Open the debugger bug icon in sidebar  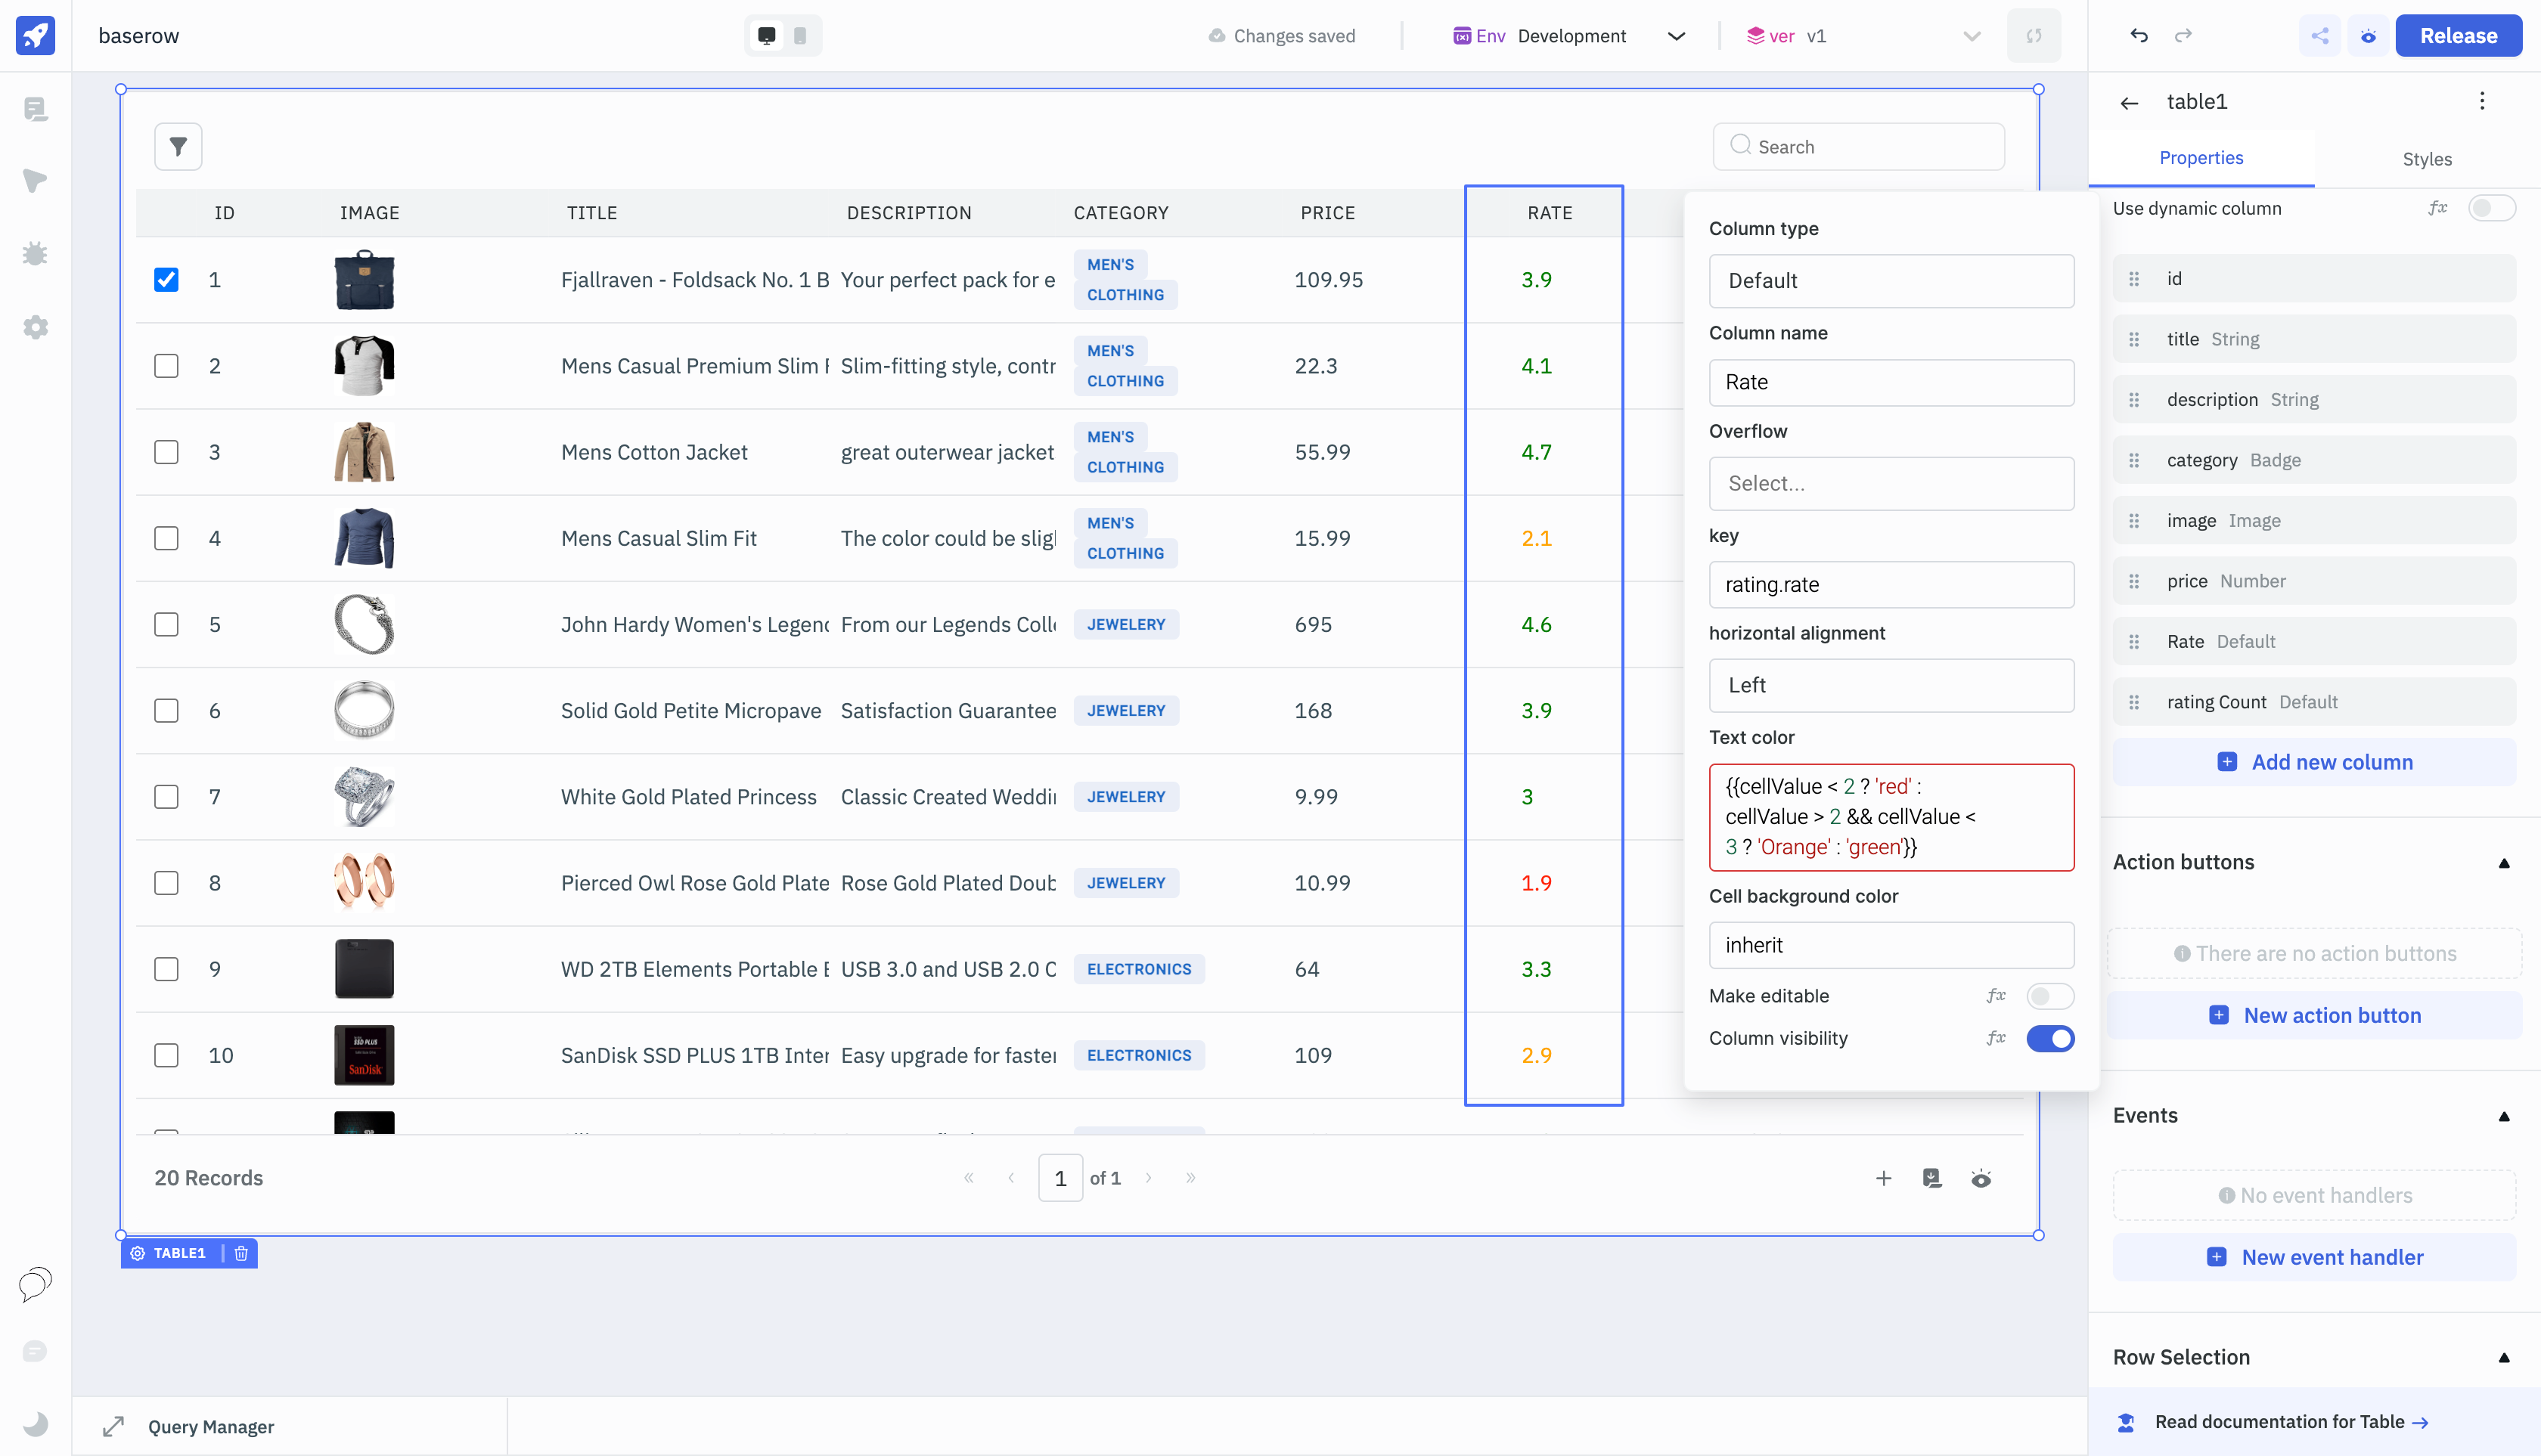tap(35, 254)
